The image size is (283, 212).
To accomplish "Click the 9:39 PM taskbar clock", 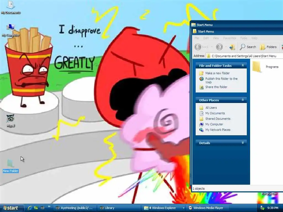I will click(x=273, y=208).
